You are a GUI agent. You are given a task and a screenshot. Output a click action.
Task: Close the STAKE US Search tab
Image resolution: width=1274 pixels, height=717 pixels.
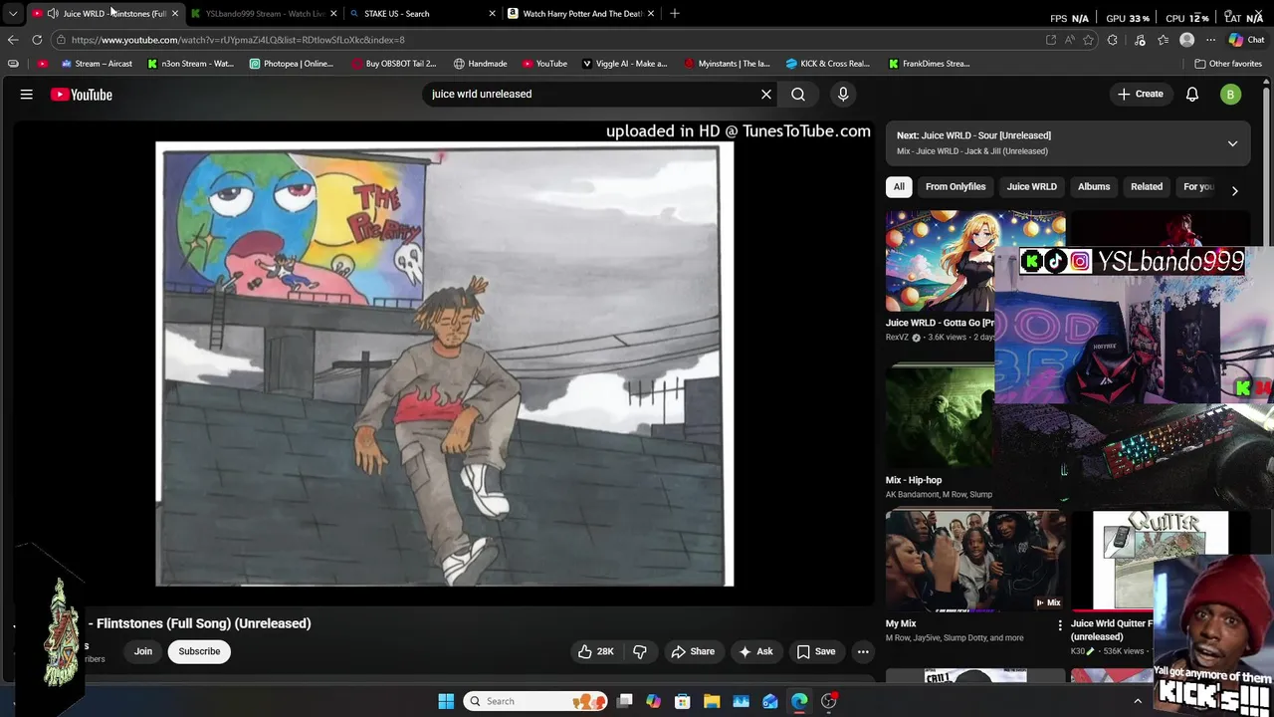click(492, 14)
